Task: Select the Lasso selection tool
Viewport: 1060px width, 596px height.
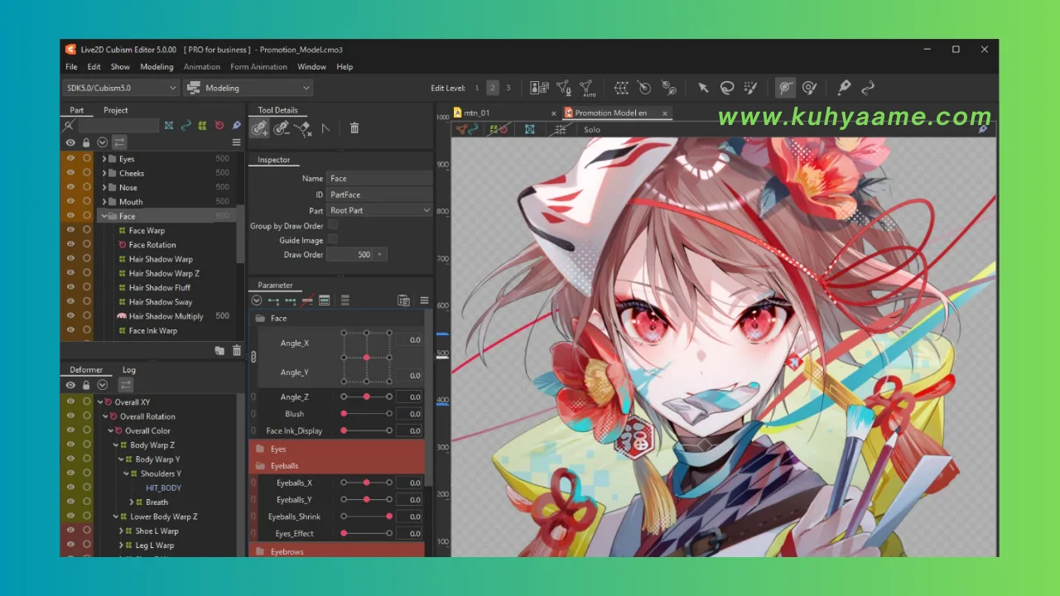Action: (x=727, y=88)
